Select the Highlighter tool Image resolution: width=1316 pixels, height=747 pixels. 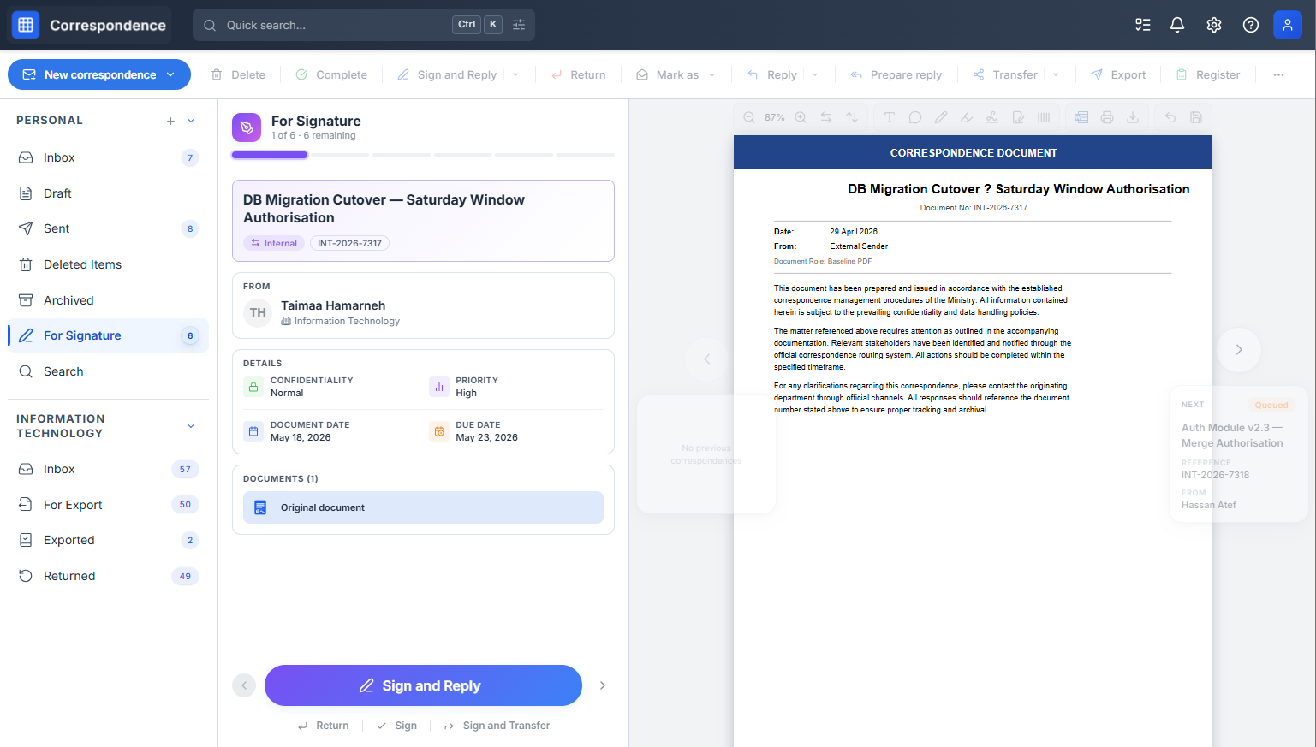(x=967, y=117)
